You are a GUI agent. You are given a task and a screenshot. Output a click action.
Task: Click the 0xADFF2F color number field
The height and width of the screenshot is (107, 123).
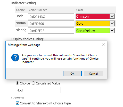tap(51, 31)
